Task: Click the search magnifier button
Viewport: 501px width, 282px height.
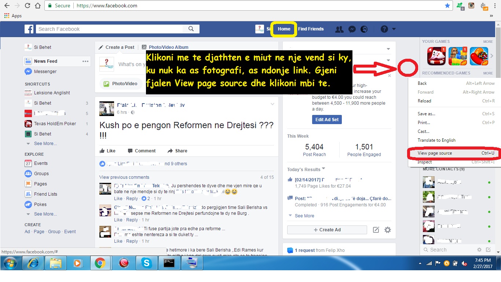Action: pyautogui.click(x=191, y=29)
